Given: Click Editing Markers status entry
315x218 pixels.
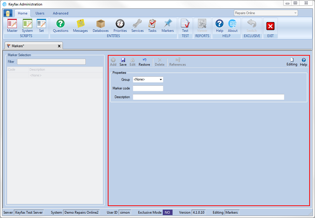Looking at the screenshot, I should tap(231, 212).
